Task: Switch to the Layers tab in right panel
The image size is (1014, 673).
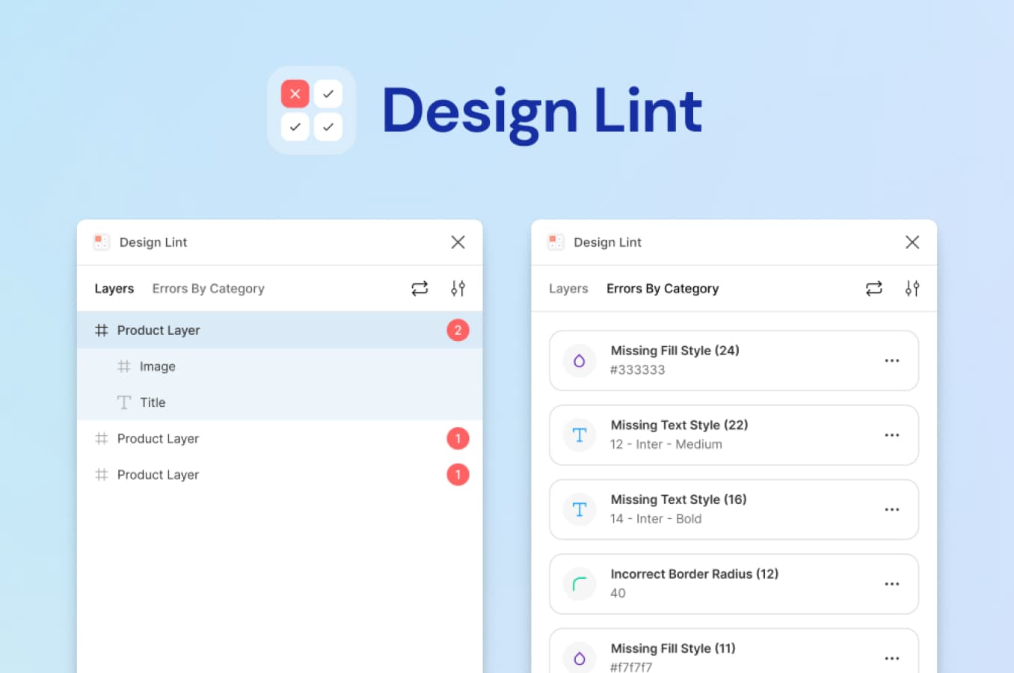Action: coord(568,288)
